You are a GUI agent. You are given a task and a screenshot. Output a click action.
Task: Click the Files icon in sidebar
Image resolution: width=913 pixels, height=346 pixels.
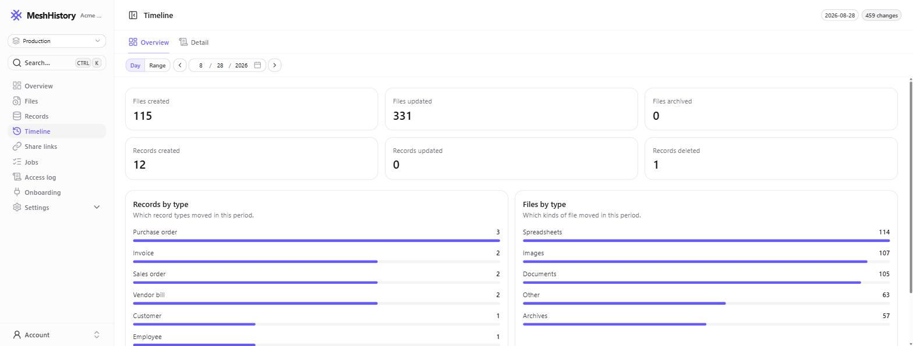(17, 101)
